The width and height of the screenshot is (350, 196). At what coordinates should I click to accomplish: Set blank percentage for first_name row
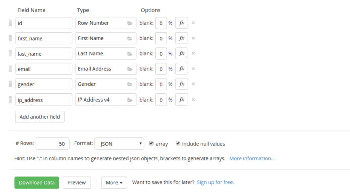pos(161,38)
